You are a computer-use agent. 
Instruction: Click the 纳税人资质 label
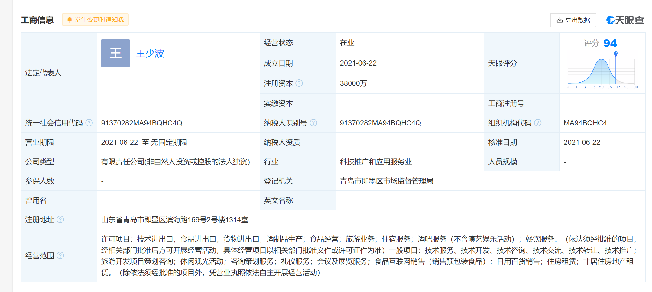[x=282, y=142]
